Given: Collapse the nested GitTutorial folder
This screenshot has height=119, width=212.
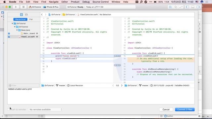Looking at the screenshot, I should click(15, 27).
